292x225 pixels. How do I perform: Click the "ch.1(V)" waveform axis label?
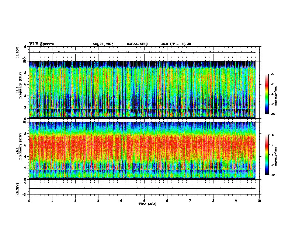17,52
